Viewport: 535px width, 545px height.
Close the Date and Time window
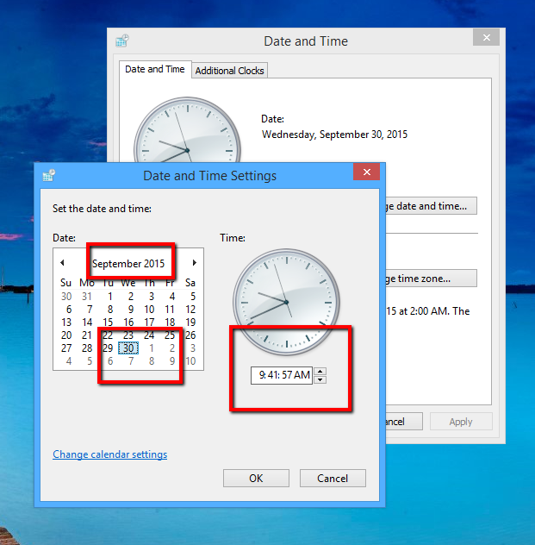pos(487,37)
